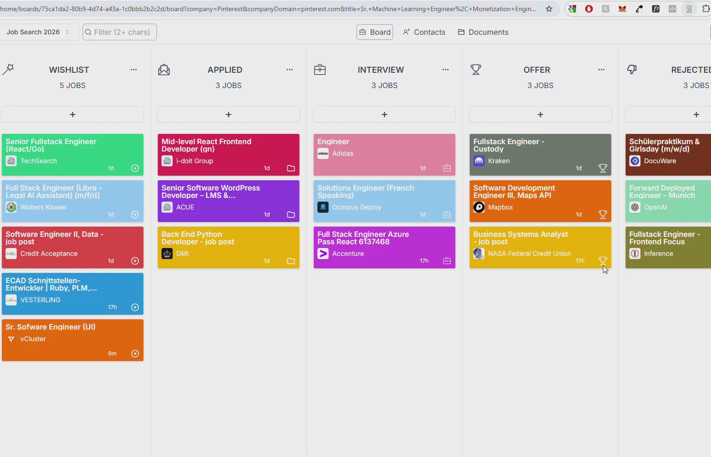711x457 pixels.
Task: Switch to the Board tab
Action: coord(375,32)
